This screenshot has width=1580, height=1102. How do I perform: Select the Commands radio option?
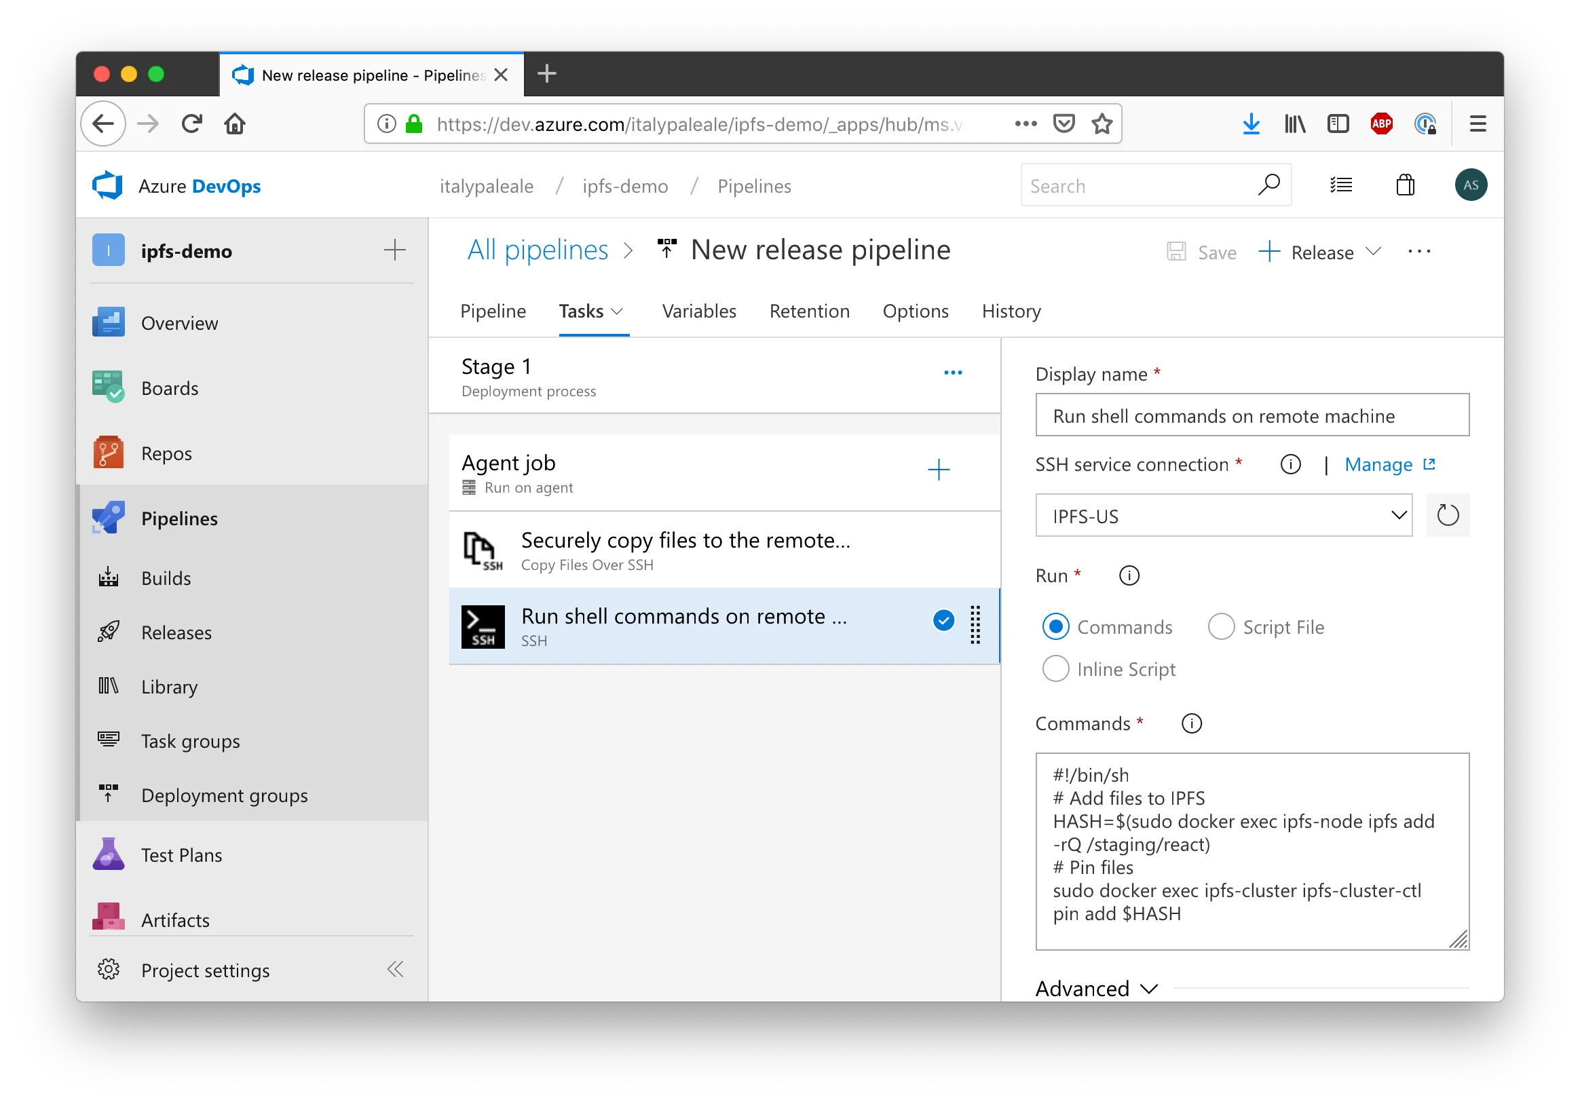[x=1055, y=627]
